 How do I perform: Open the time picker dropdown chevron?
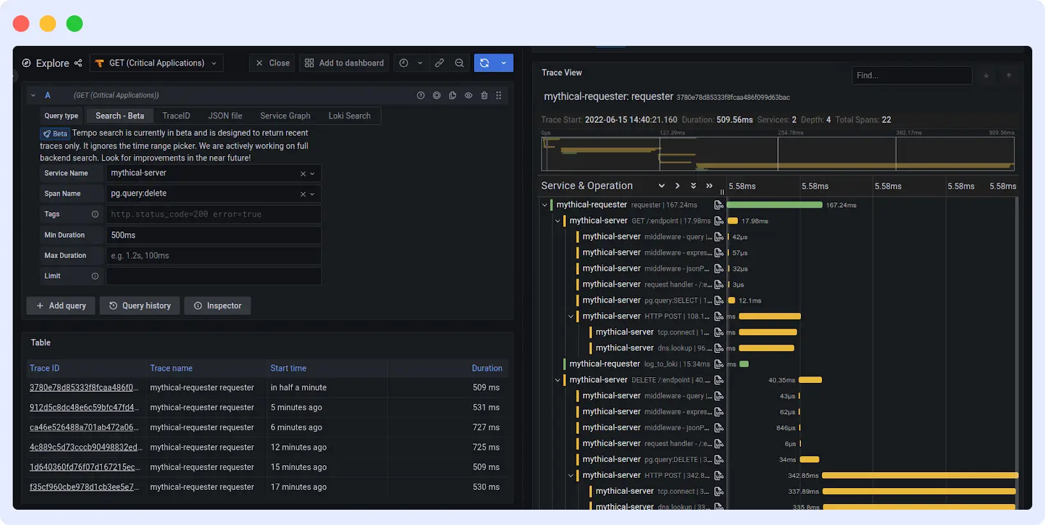pyautogui.click(x=420, y=63)
